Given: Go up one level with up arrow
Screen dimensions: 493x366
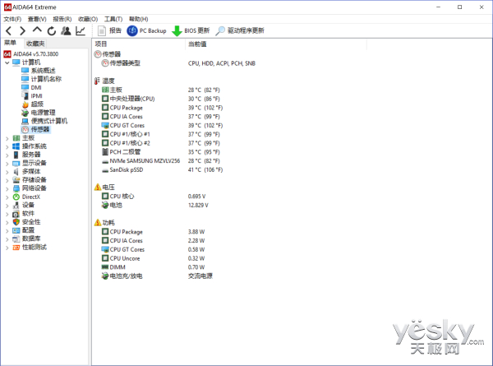Looking at the screenshot, I should [x=37, y=30].
